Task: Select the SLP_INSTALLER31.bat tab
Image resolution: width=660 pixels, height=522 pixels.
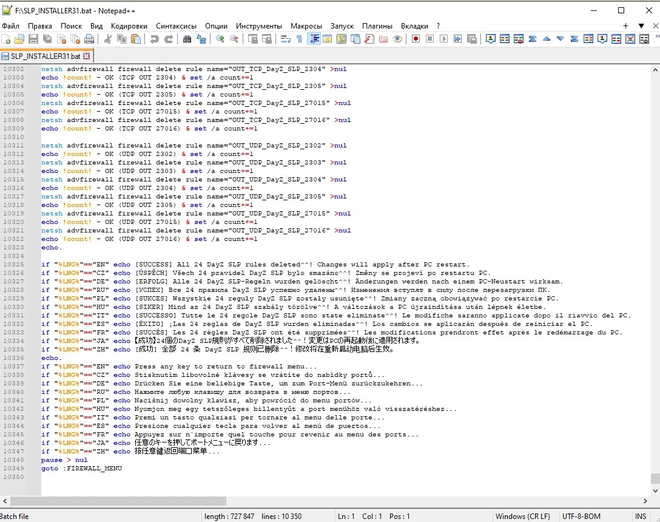Action: 46,56
